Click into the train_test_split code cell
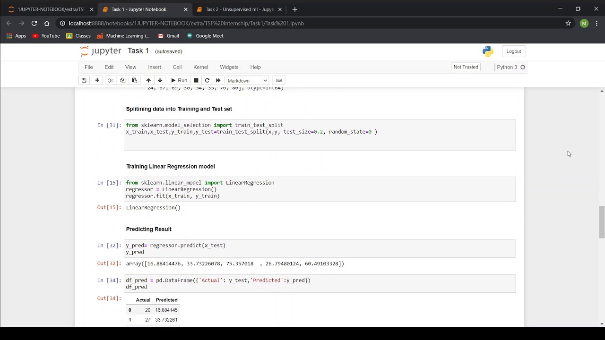This screenshot has width=605, height=340. click(x=320, y=135)
